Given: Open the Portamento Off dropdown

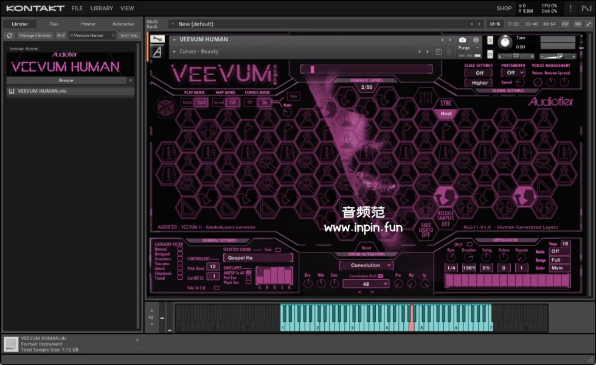Looking at the screenshot, I should 513,72.
